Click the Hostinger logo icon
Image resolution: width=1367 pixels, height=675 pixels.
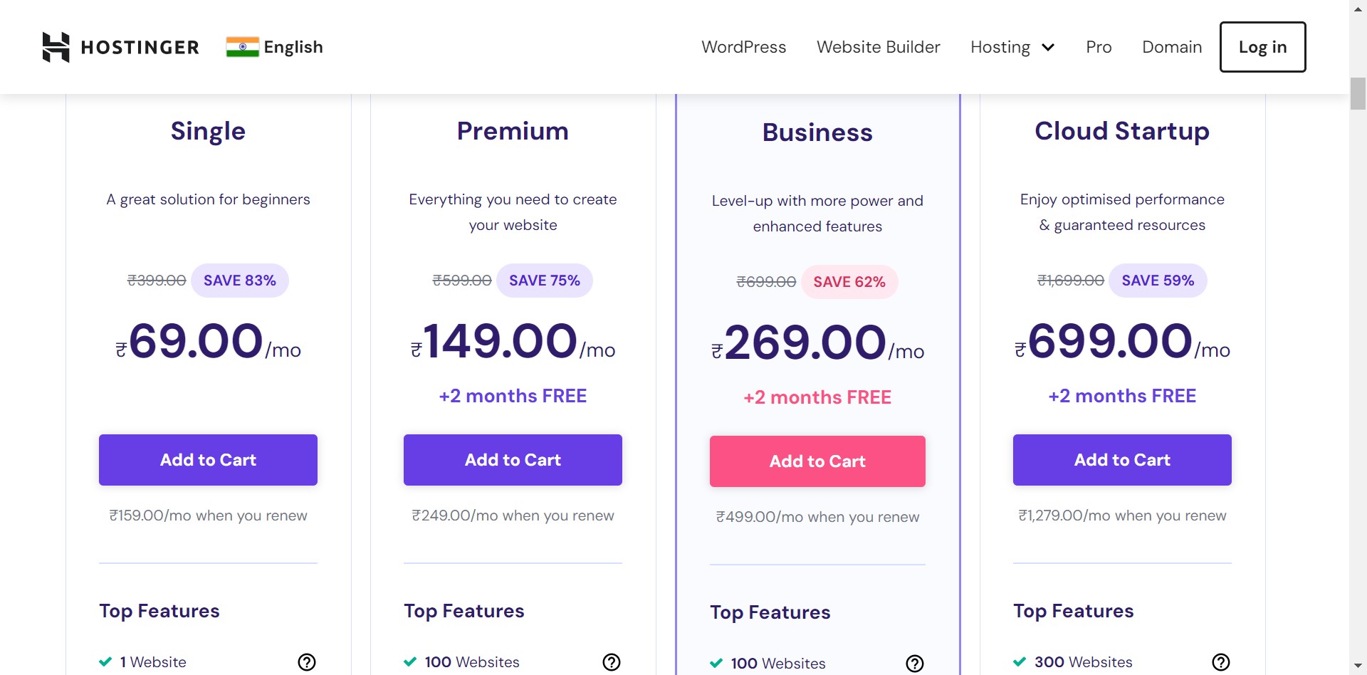click(x=56, y=47)
